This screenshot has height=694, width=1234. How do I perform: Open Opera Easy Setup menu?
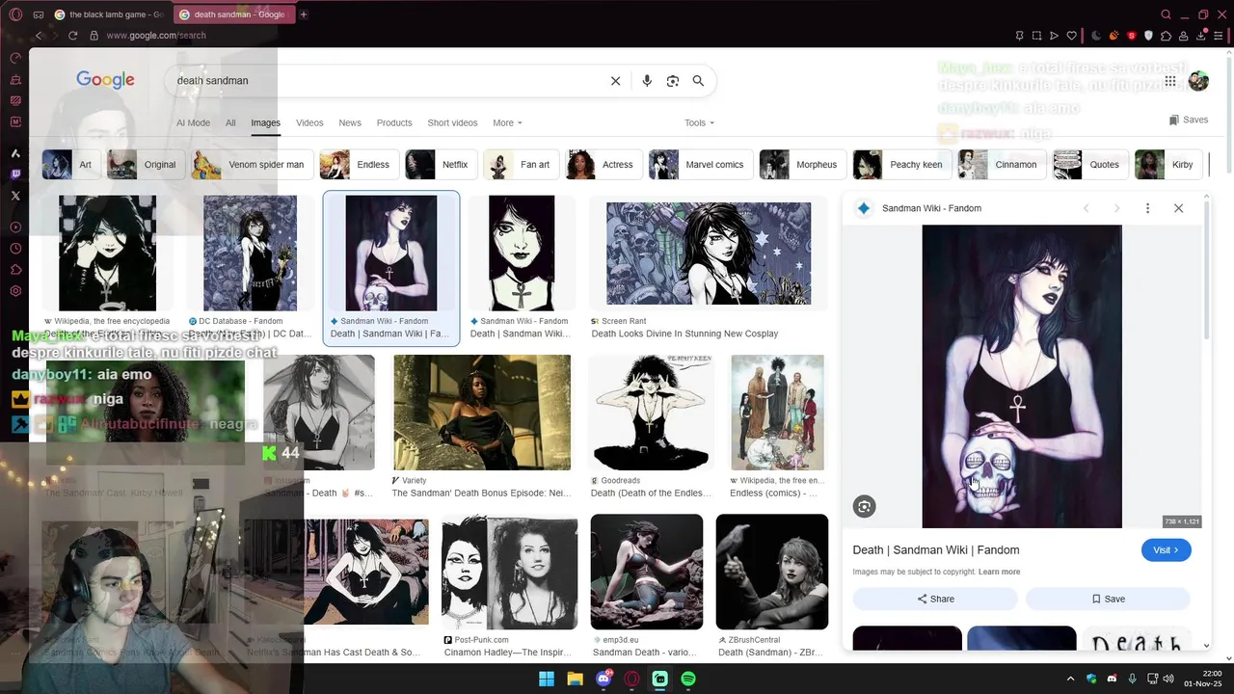pos(1219,36)
